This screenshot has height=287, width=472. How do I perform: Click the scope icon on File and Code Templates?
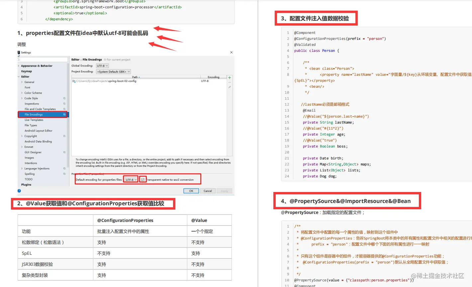64,109
